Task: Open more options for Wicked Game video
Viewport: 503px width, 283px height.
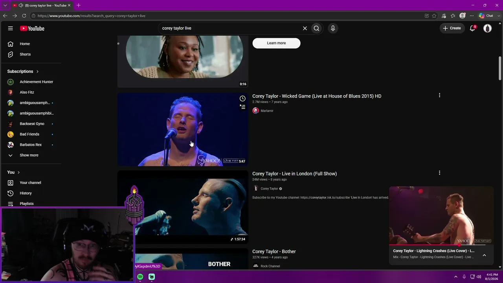Action: pos(439,95)
